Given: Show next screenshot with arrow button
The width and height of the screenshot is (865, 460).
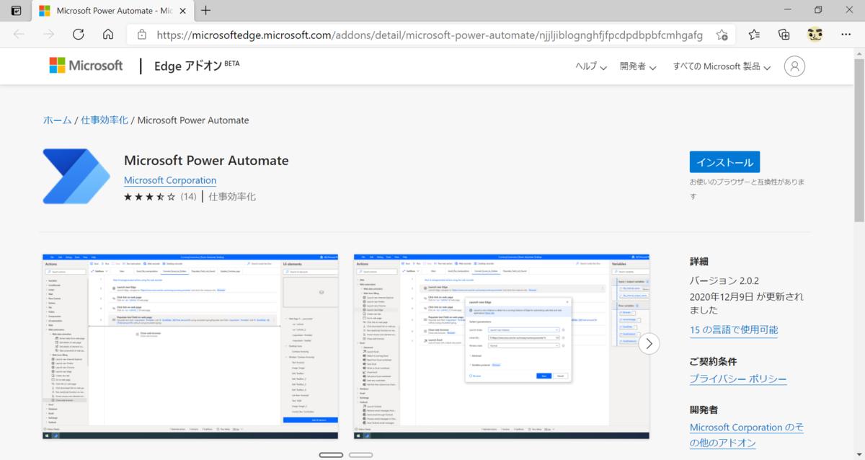Looking at the screenshot, I should [x=649, y=344].
